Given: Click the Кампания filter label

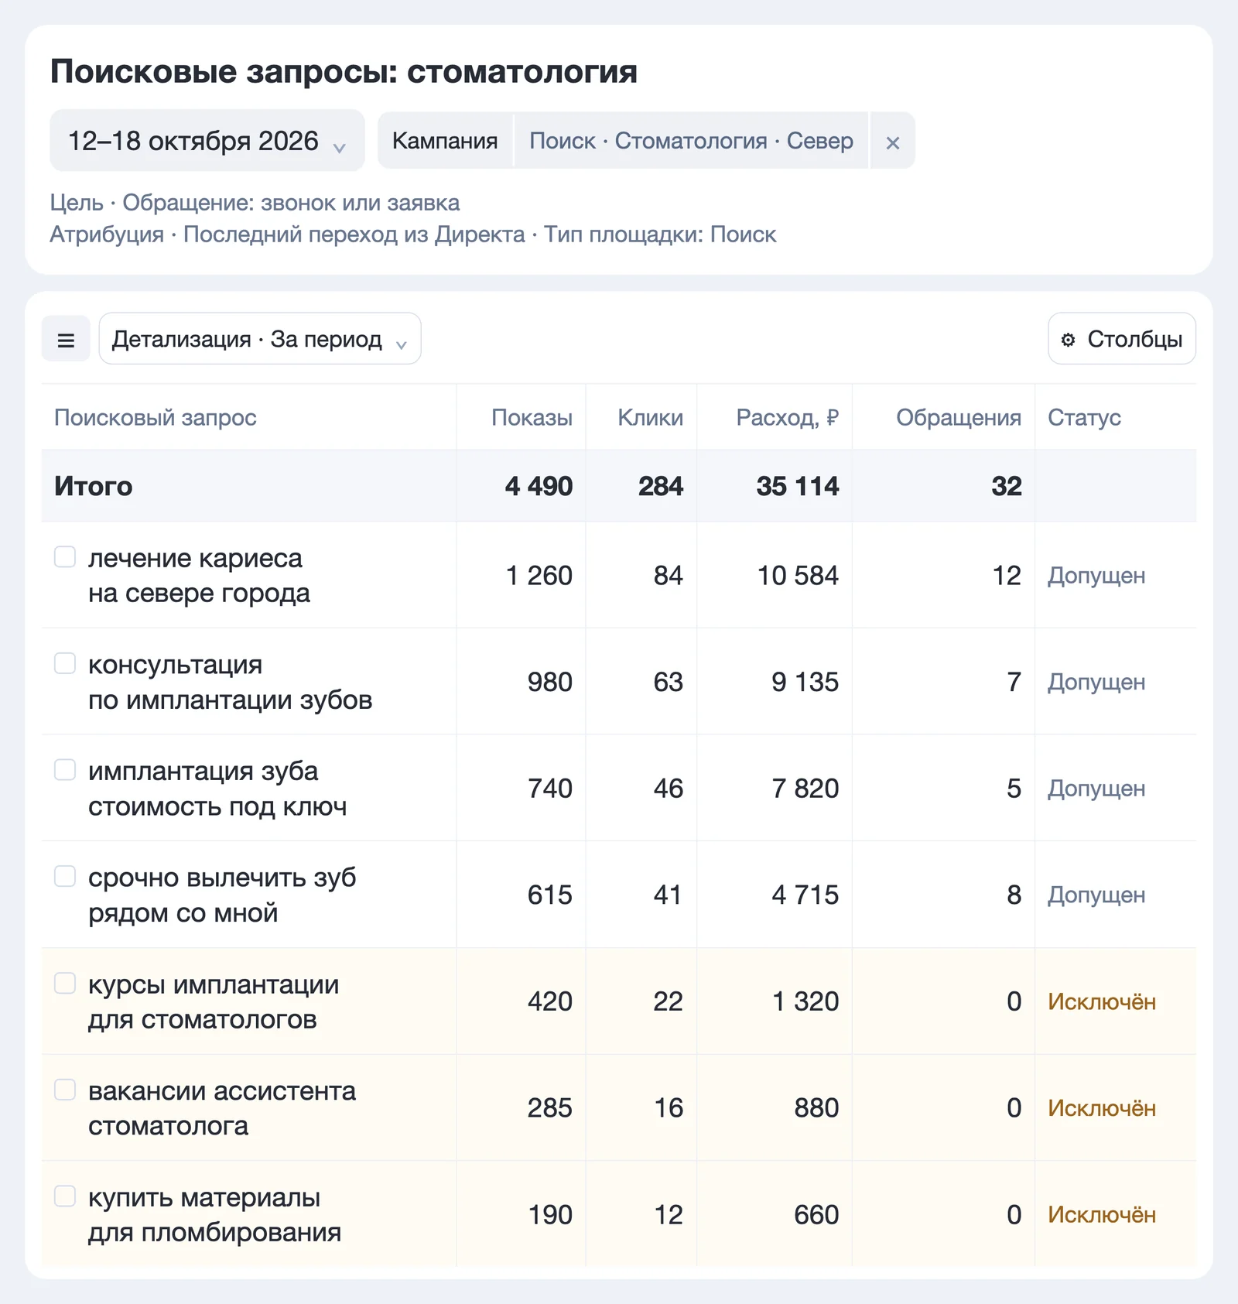Looking at the screenshot, I should pyautogui.click(x=445, y=141).
